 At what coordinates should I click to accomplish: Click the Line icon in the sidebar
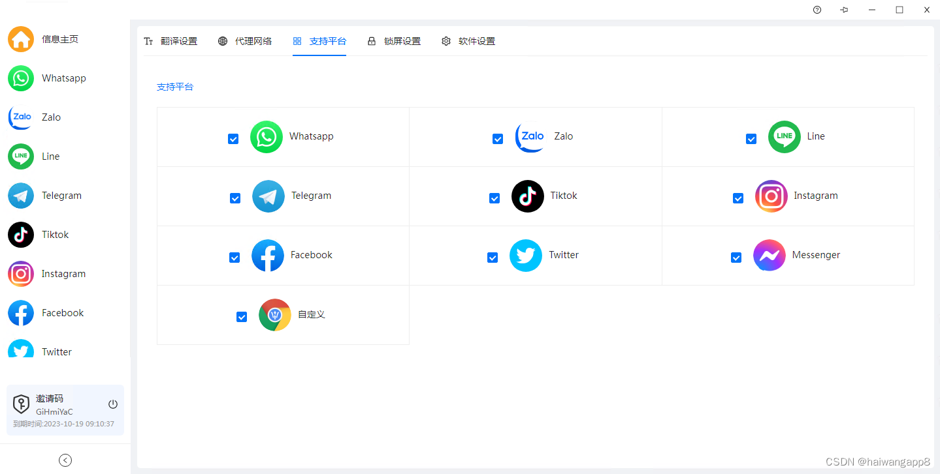tap(20, 156)
